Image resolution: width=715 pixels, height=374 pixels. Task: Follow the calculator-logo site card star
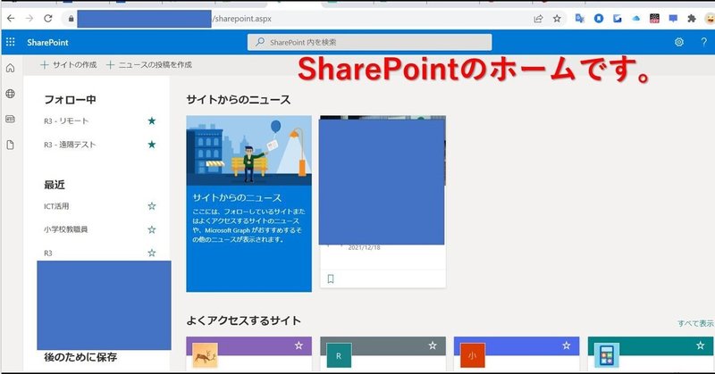[701, 345]
